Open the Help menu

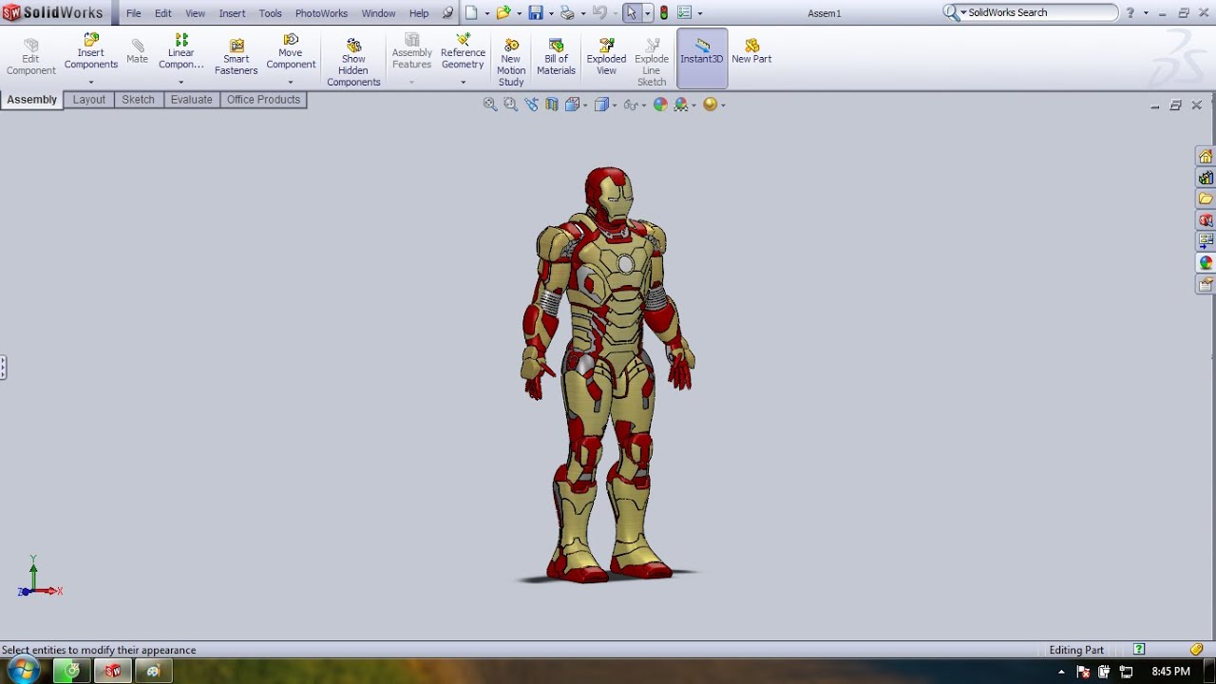click(419, 13)
